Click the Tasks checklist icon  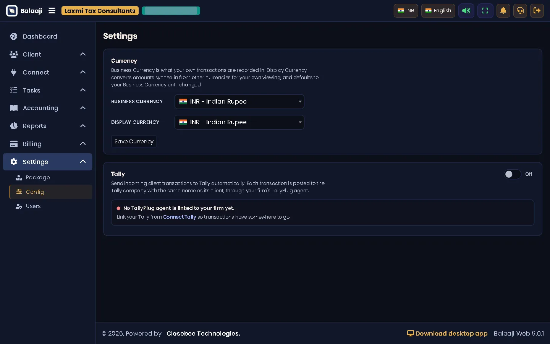click(x=14, y=90)
